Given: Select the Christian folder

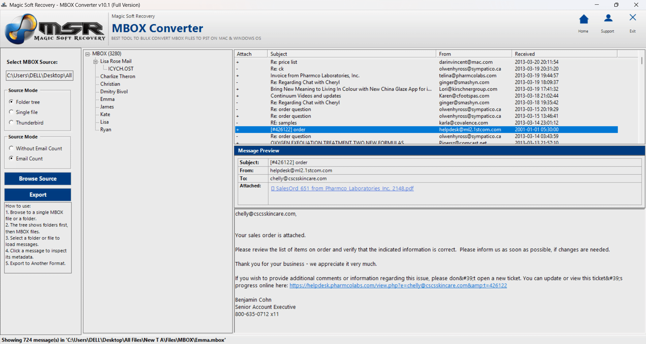Looking at the screenshot, I should [x=110, y=84].
